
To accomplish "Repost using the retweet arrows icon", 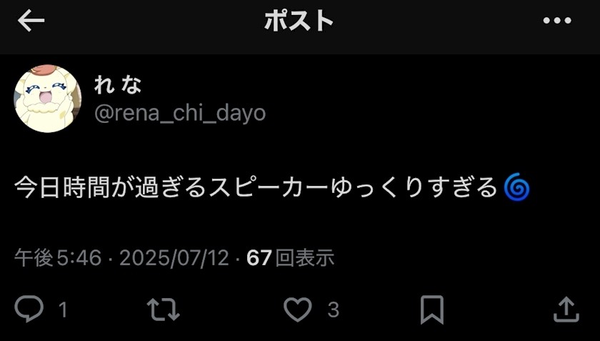I will coord(164,310).
